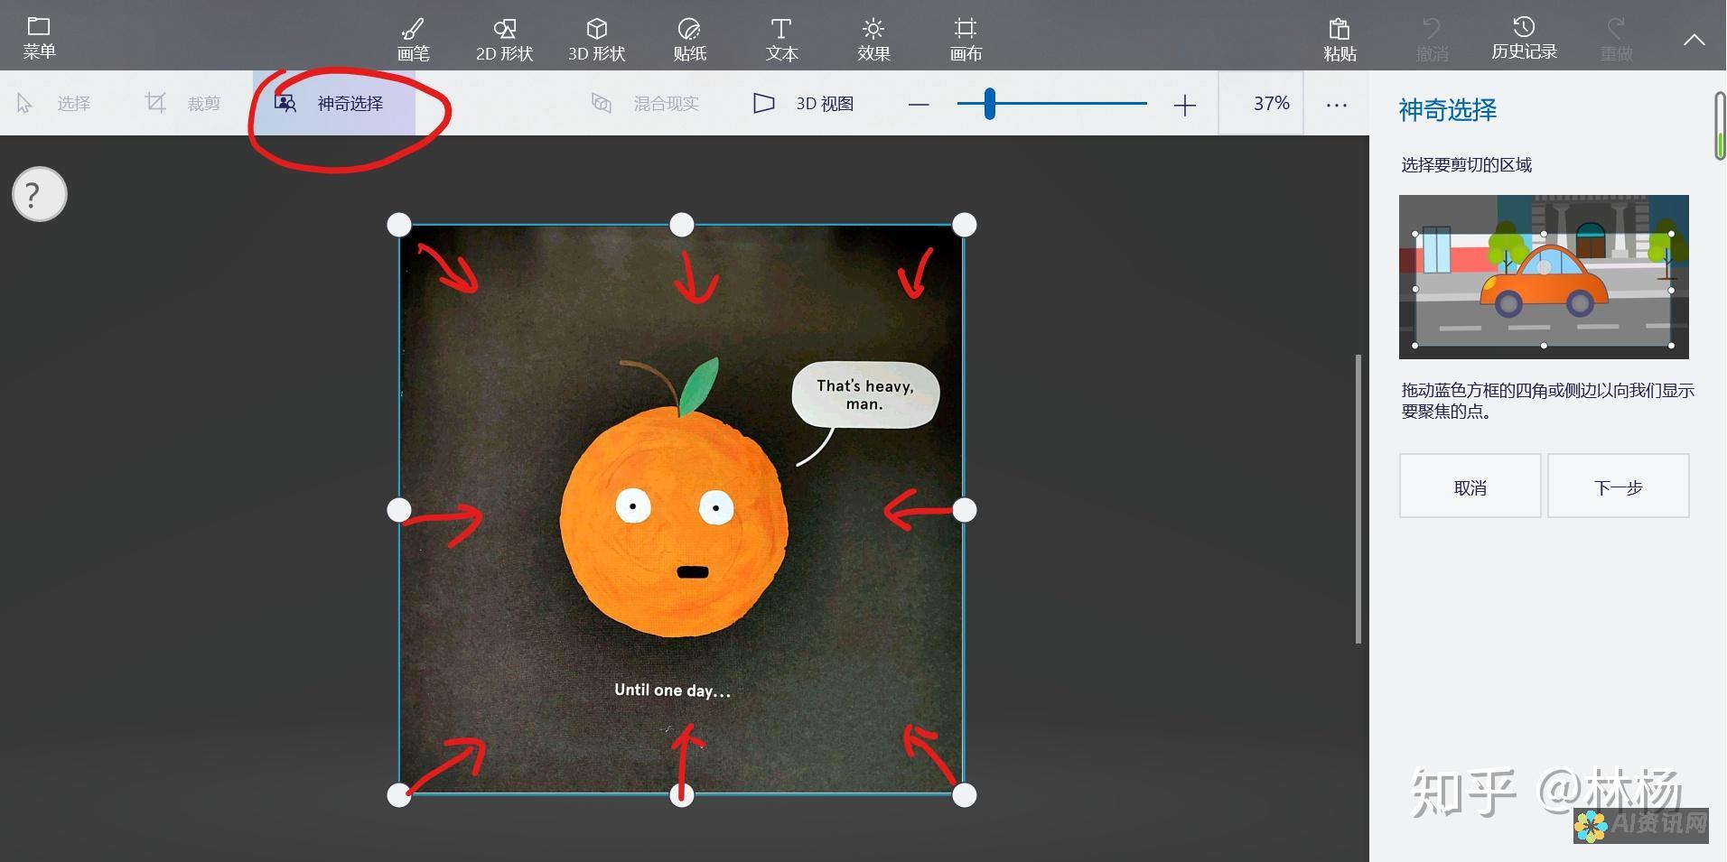The image size is (1727, 862).
Task: Click the 神奇选择 panel heading
Action: (1447, 110)
